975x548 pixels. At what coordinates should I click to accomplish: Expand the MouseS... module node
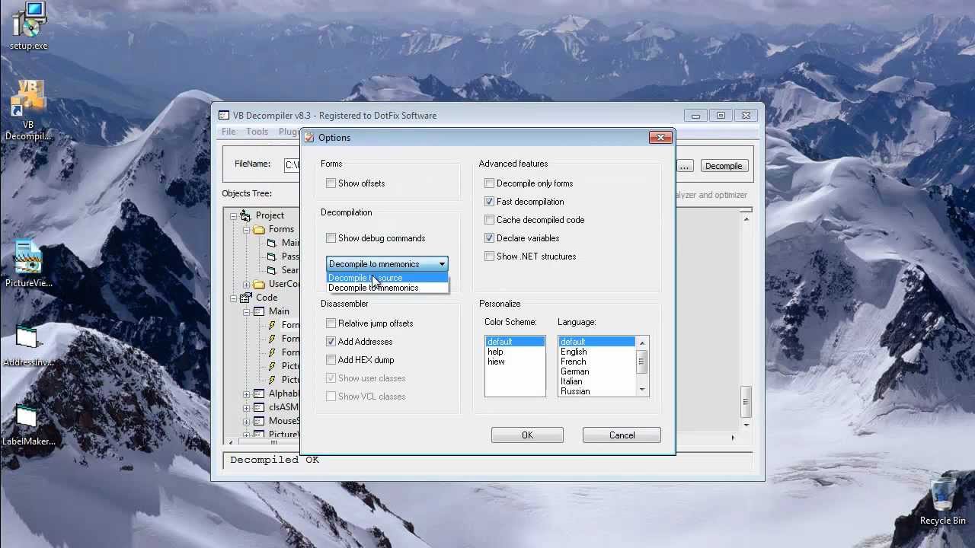247,421
